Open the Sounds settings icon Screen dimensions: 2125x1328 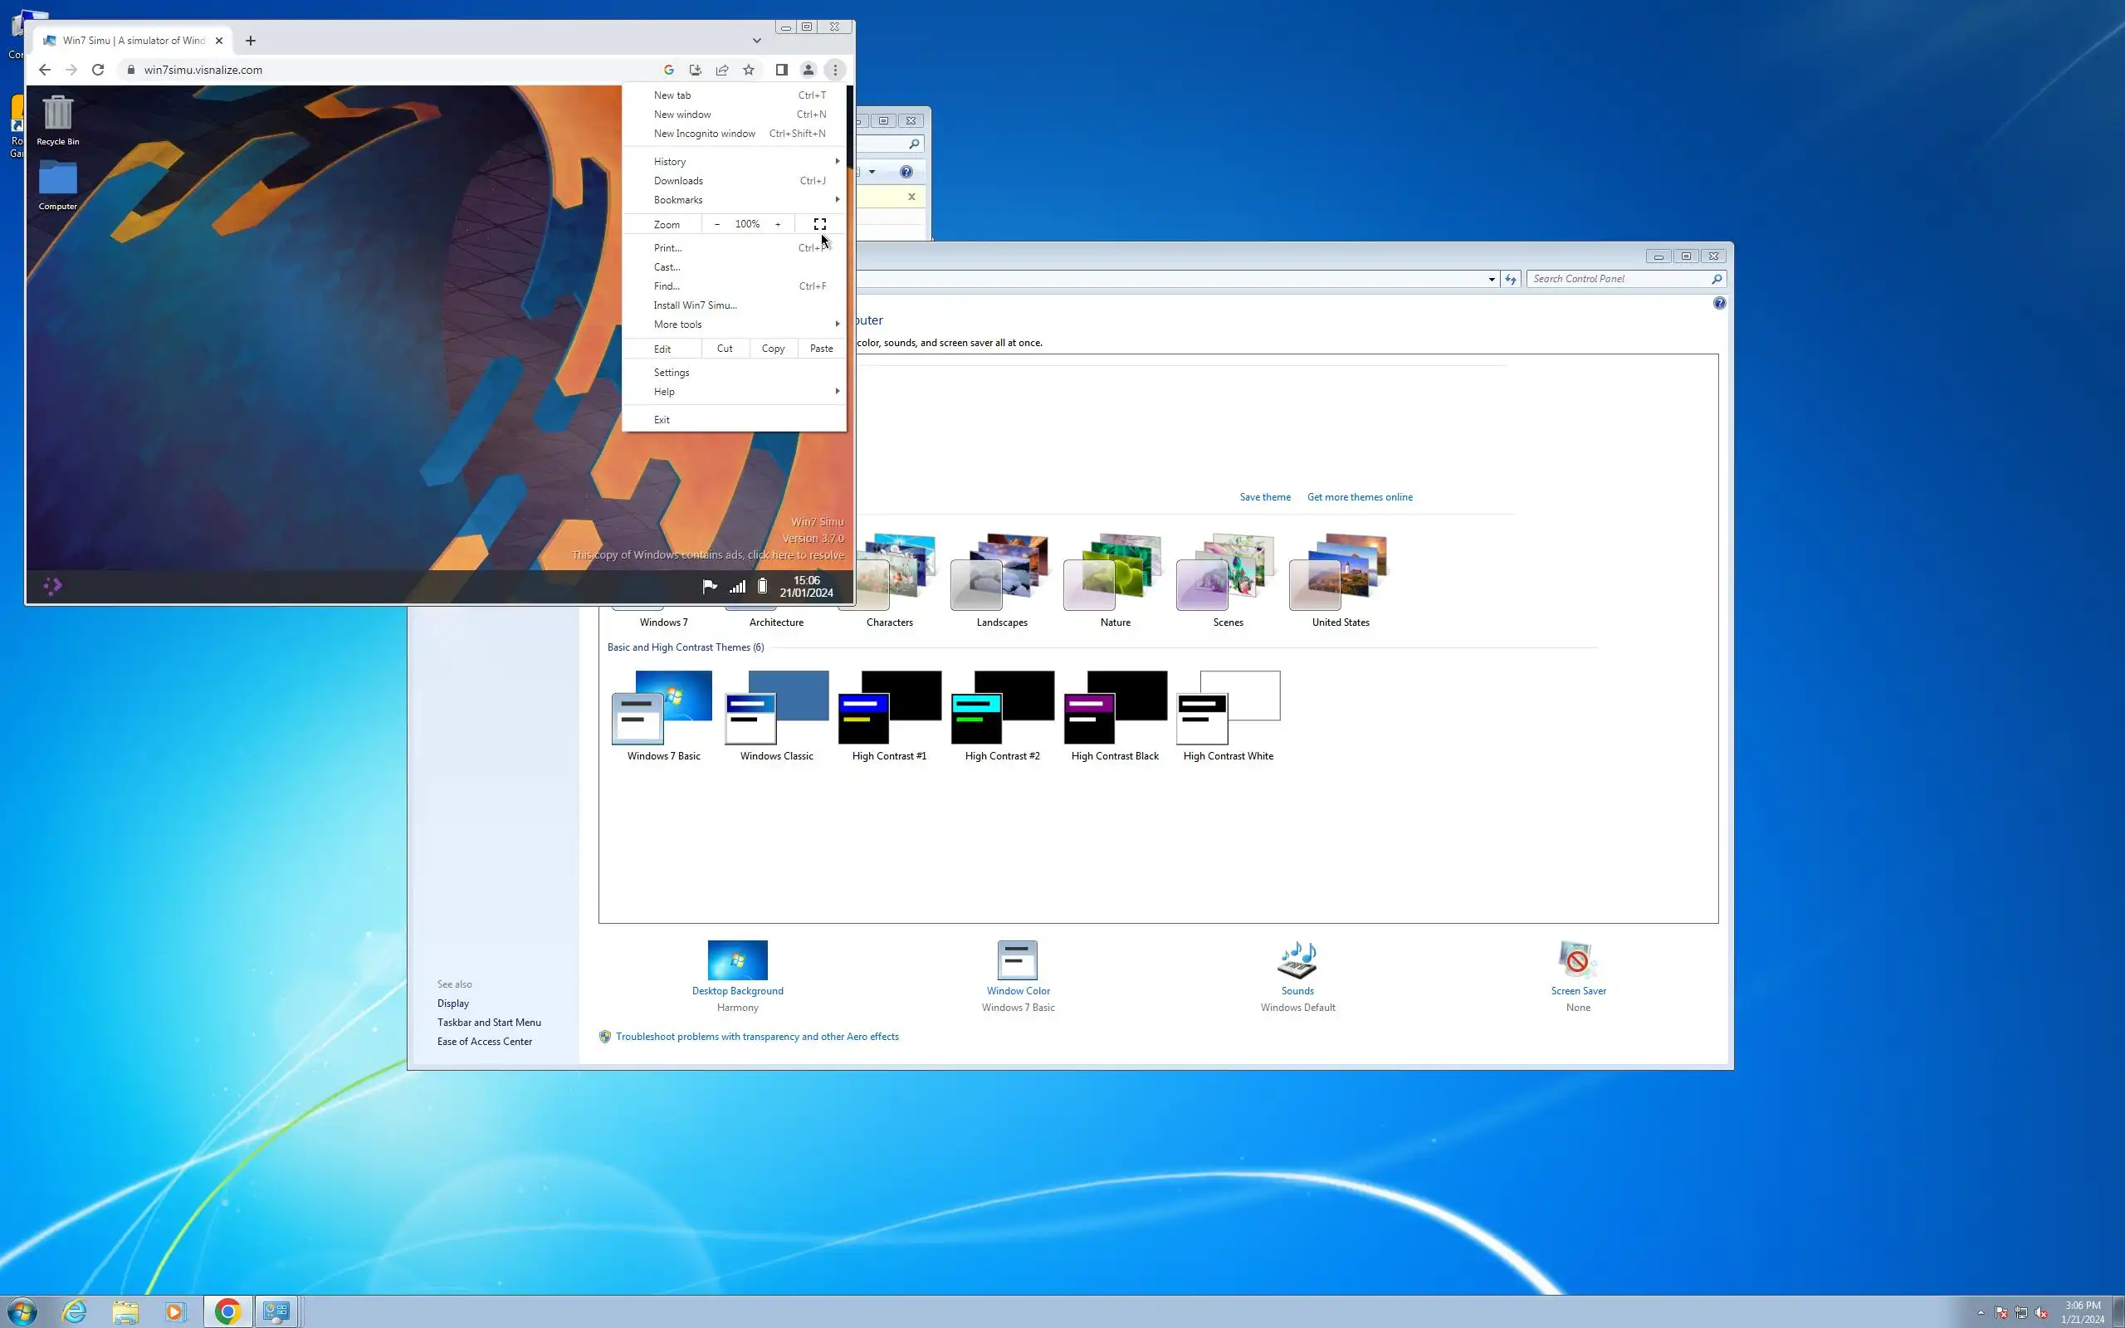[1297, 960]
